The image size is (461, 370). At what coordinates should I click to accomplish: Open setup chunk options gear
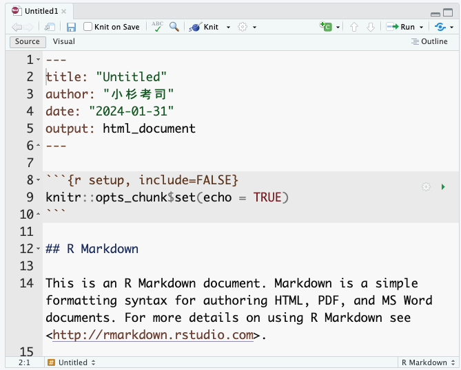426,186
